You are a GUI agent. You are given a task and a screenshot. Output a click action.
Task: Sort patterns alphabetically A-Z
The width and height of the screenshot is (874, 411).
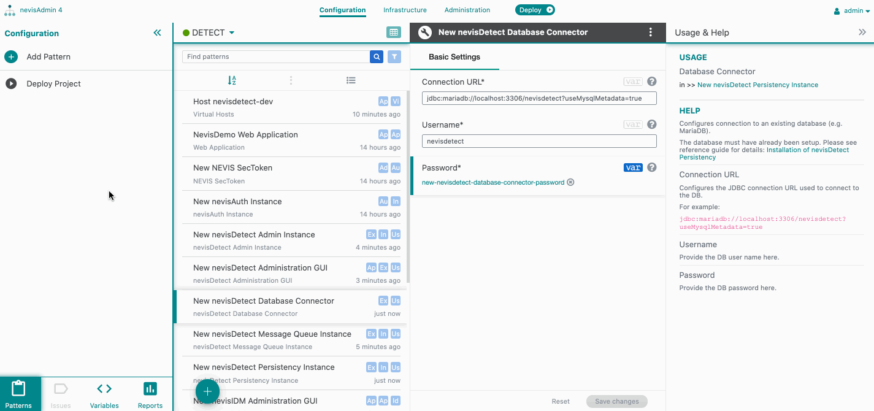click(232, 80)
